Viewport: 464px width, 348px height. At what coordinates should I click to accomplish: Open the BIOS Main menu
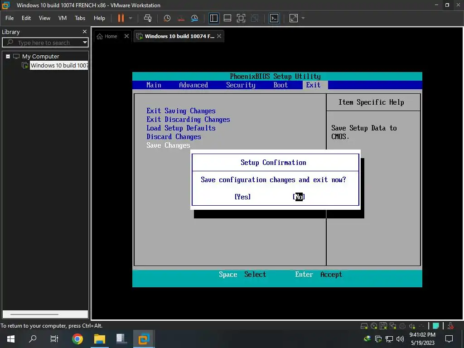[x=154, y=85]
